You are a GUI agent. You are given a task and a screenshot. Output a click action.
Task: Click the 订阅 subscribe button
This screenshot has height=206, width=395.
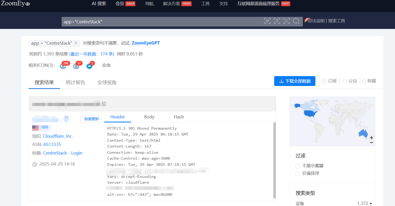pos(329,81)
